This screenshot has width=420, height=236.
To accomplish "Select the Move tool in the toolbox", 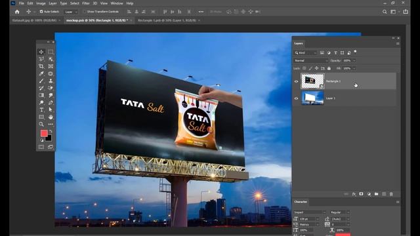I will pyautogui.click(x=41, y=52).
